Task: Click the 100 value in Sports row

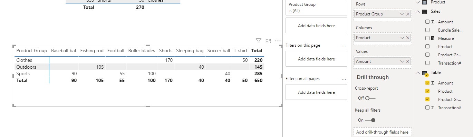Action: (152, 73)
